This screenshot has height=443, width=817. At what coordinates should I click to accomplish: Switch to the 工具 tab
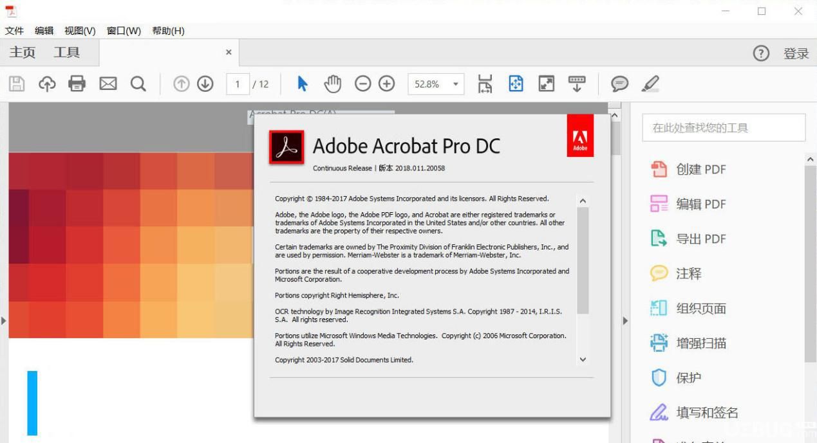point(67,53)
